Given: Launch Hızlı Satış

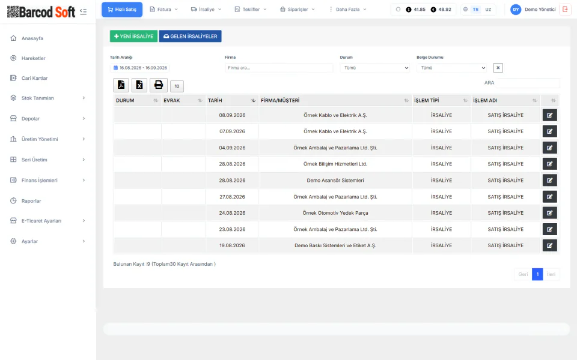Looking at the screenshot, I should 122,10.
